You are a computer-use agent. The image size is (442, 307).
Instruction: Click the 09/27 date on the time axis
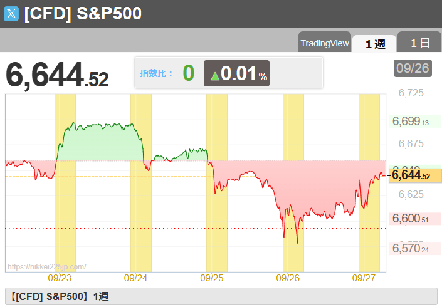[364, 278]
